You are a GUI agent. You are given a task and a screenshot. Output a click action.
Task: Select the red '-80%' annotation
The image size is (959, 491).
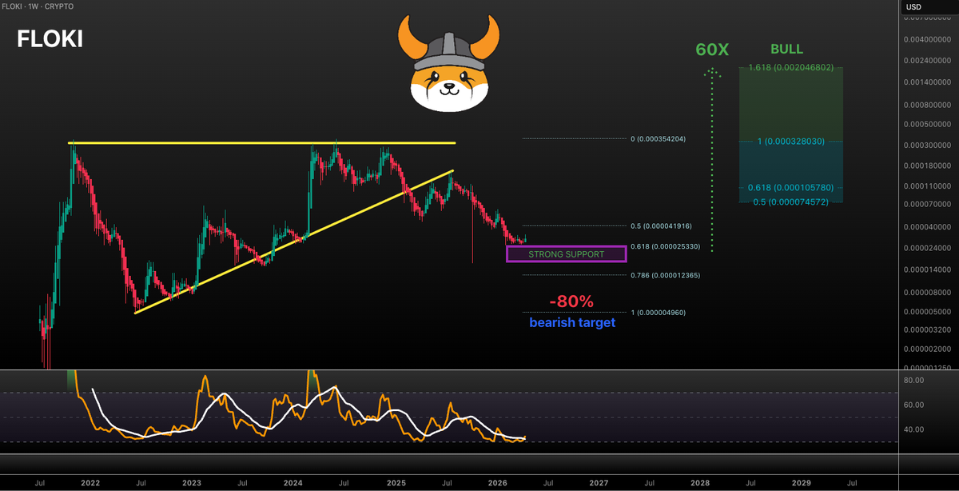tap(571, 302)
